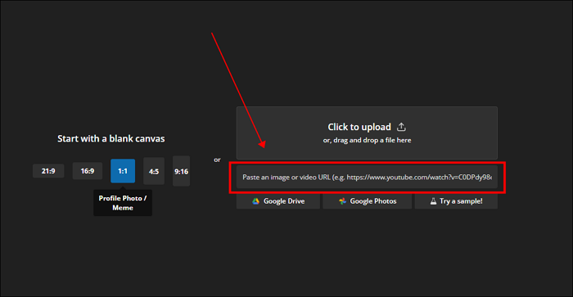Start a 9:16 vertical canvas
The width and height of the screenshot is (573, 297).
pyautogui.click(x=181, y=171)
